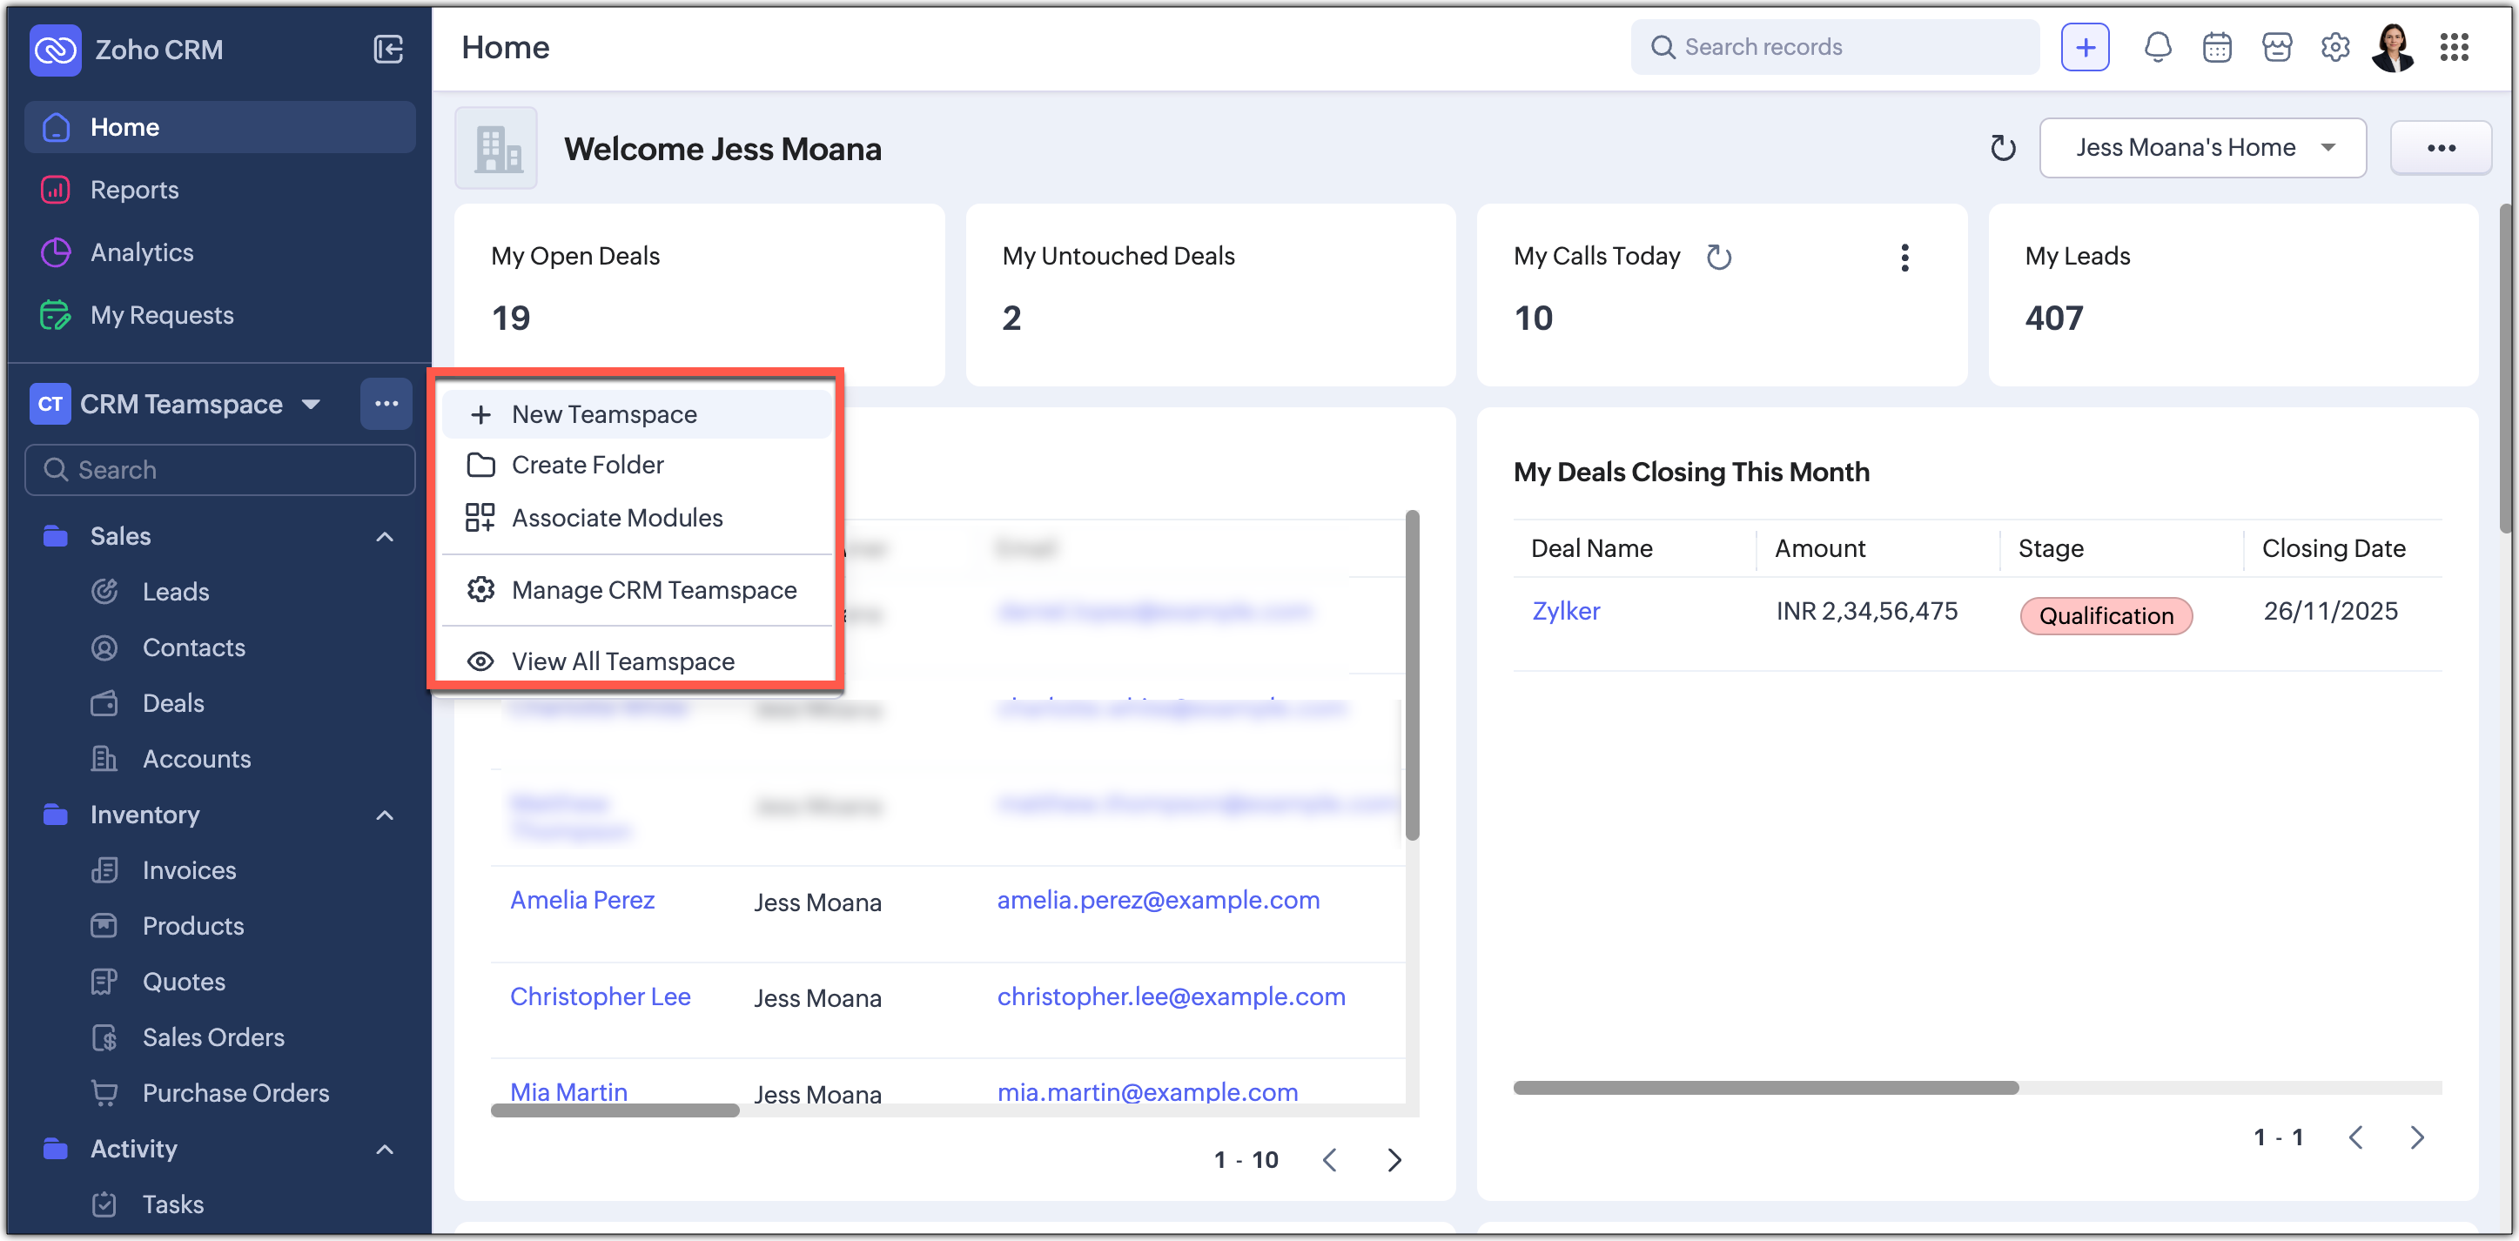This screenshot has height=1241, width=2519.
Task: Select New Teamspace from the menu
Action: tap(603, 414)
